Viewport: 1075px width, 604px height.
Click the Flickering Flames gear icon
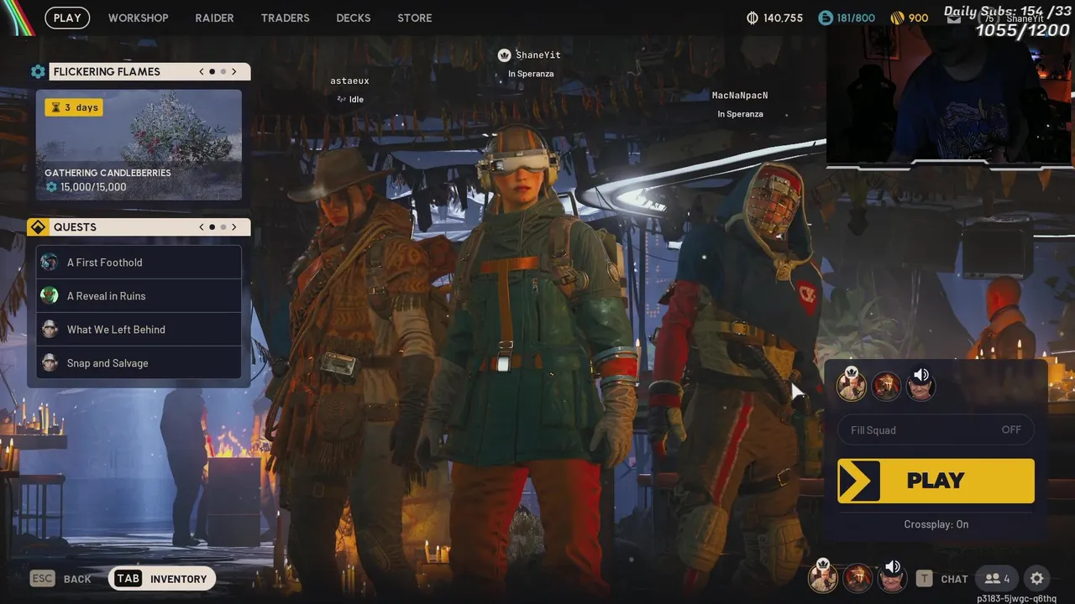[38, 71]
